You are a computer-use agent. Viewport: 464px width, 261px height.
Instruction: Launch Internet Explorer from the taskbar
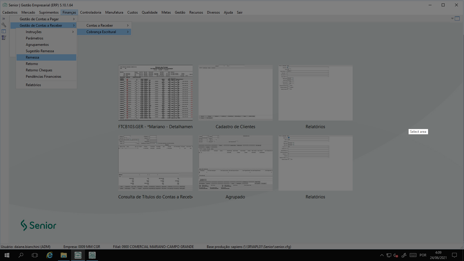tap(50, 255)
